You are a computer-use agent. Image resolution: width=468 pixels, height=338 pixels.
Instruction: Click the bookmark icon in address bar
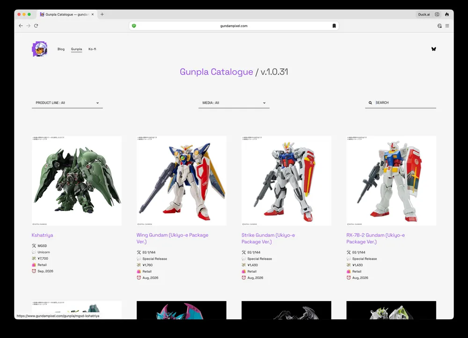pyautogui.click(x=334, y=26)
